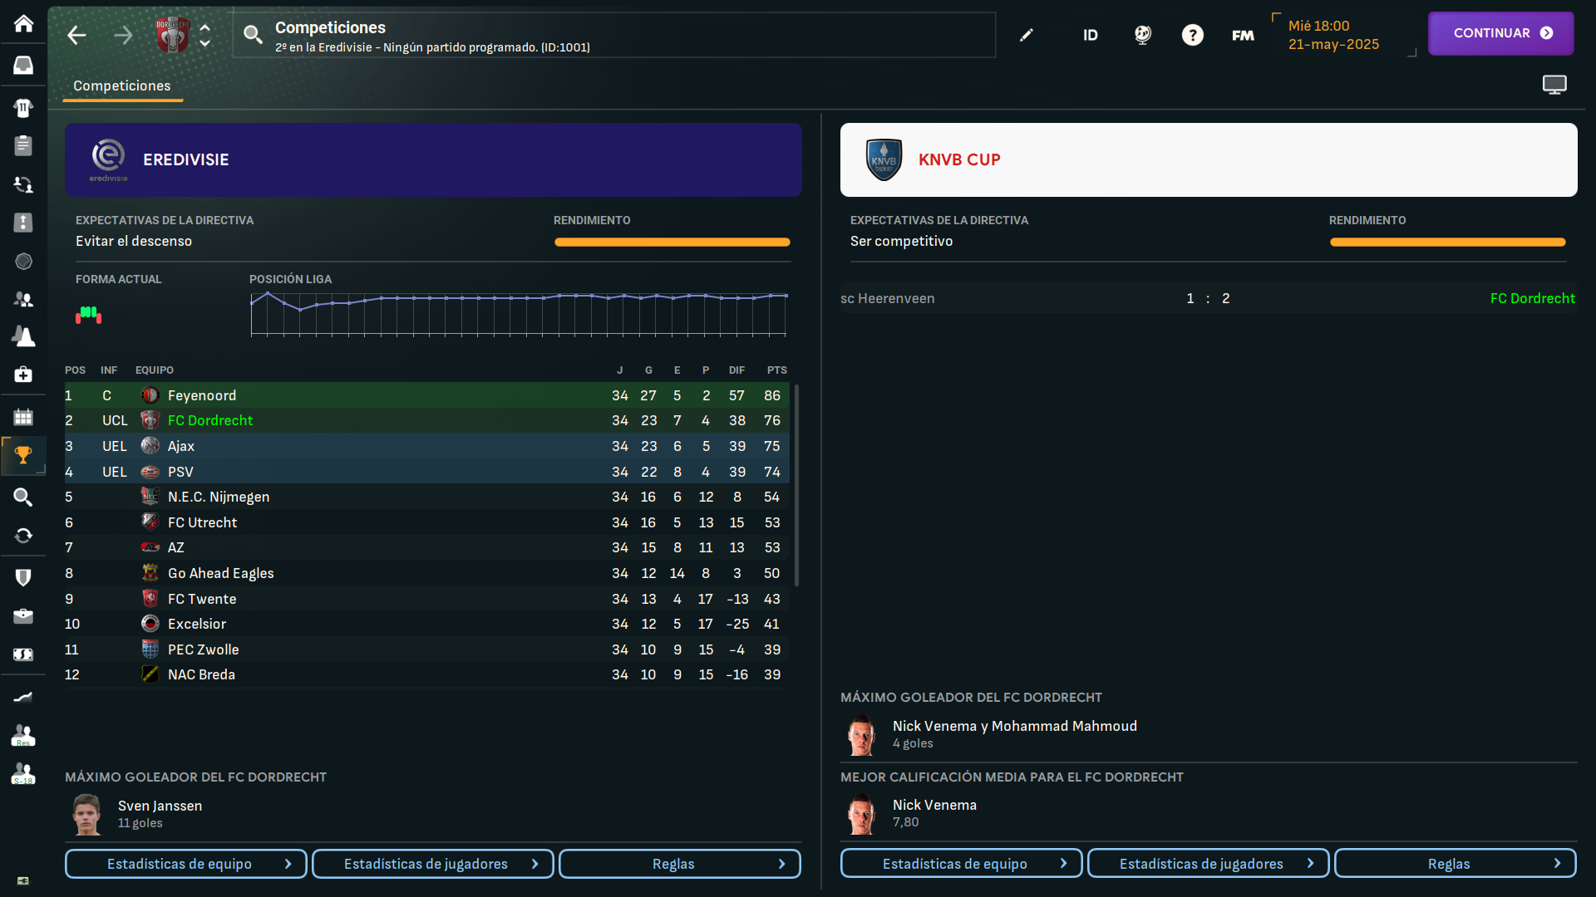The image size is (1596, 897).
Task: Click the FC Dordrecht club badge in header
Action: coord(173,35)
